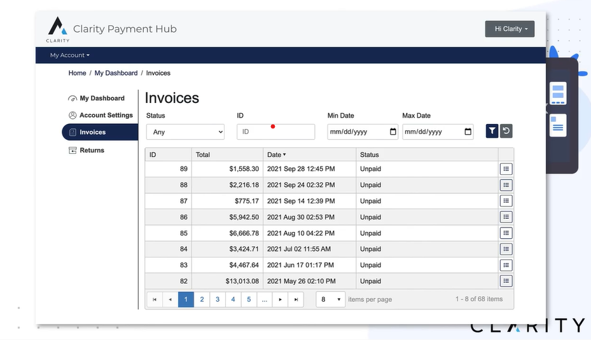Click the date 2021 Aug 10 04:22 PM
The width and height of the screenshot is (591, 340).
pos(301,233)
